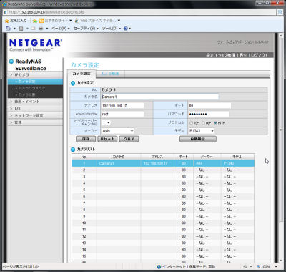Screen dimensions: 286x272
Task: Select the UDP protocol radio button
Action: 203,123
